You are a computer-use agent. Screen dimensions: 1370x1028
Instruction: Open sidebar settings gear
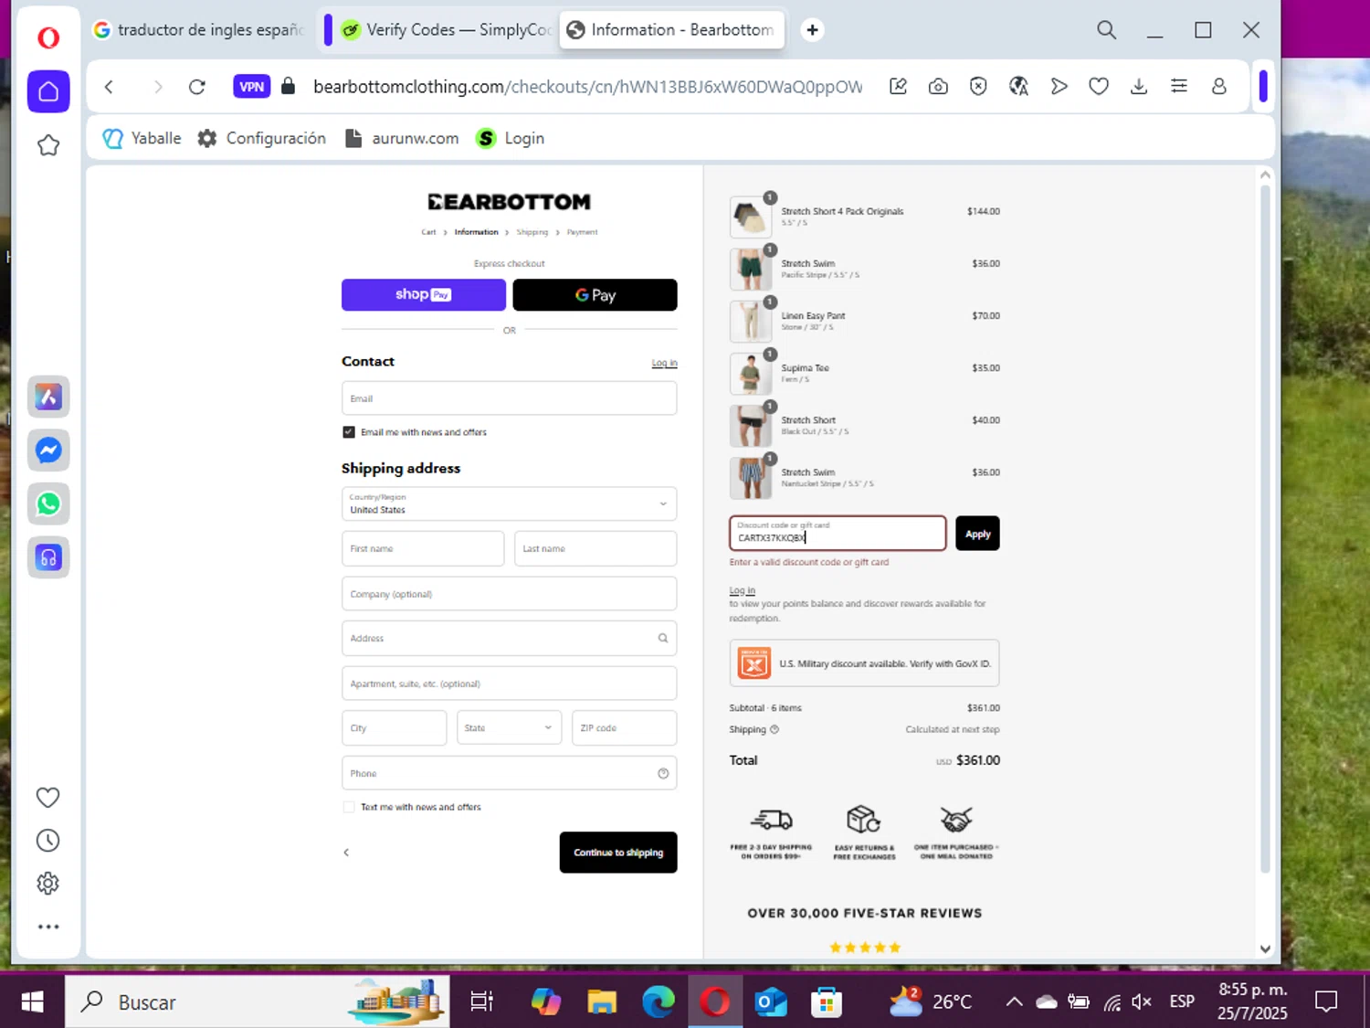coord(47,883)
